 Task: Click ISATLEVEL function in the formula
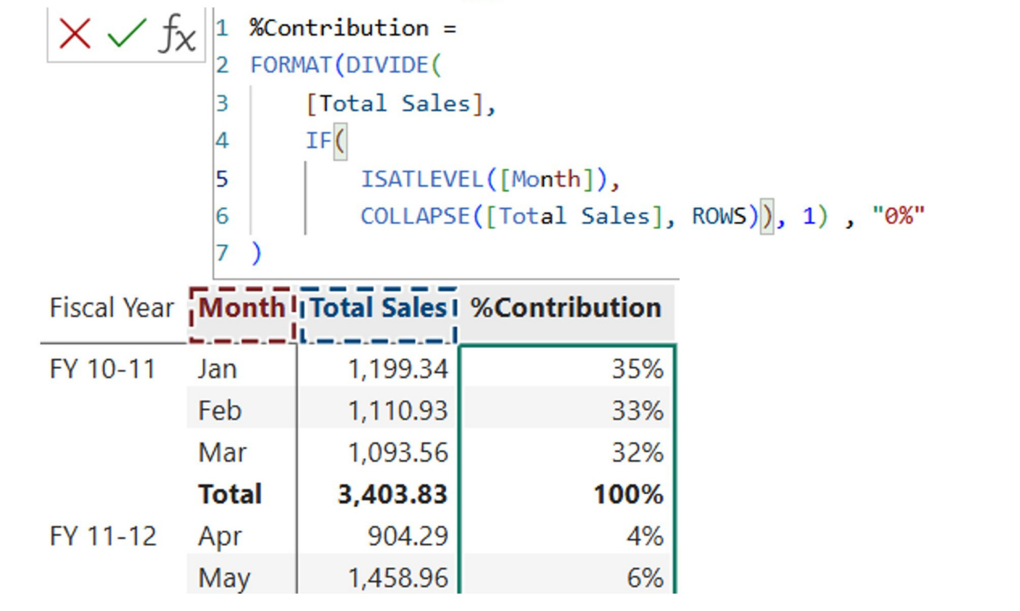pyautogui.click(x=422, y=179)
